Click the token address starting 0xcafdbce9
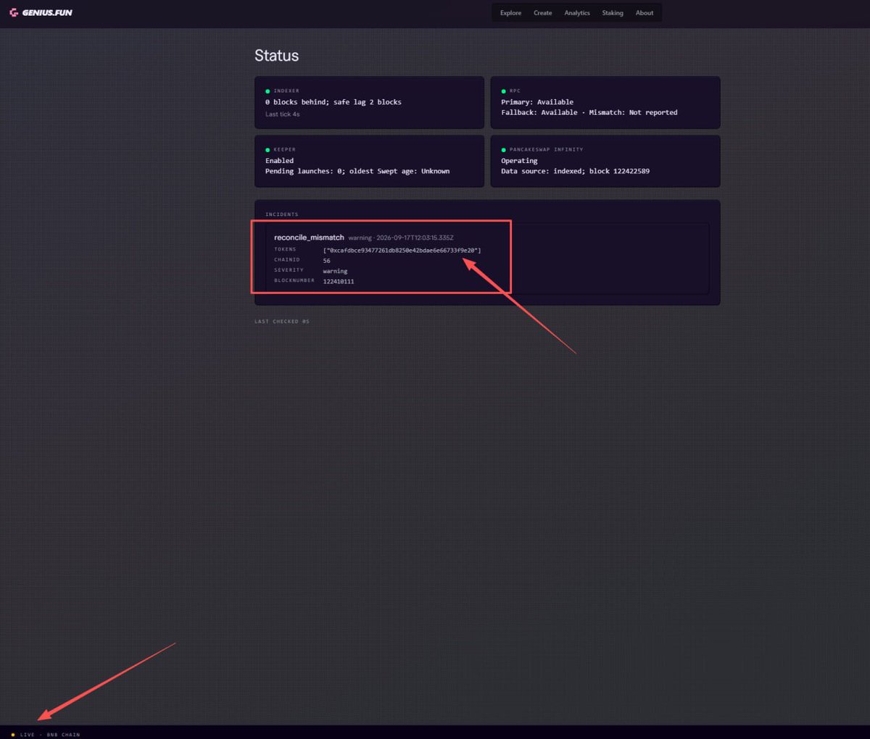 pyautogui.click(x=402, y=251)
